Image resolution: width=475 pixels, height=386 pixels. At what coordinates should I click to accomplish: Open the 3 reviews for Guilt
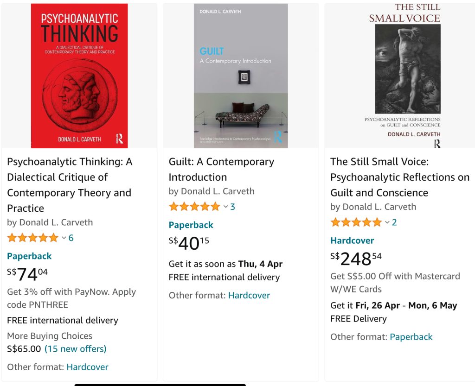pos(233,207)
